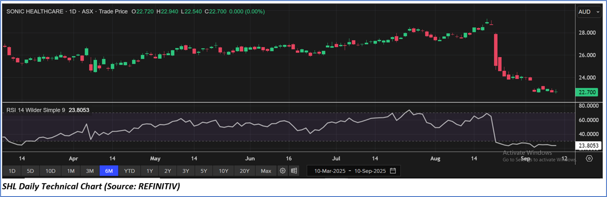Click the Max range button

coord(266,171)
